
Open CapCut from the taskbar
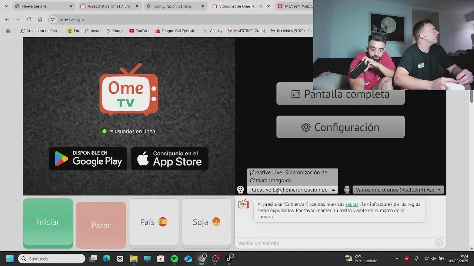click(120, 259)
